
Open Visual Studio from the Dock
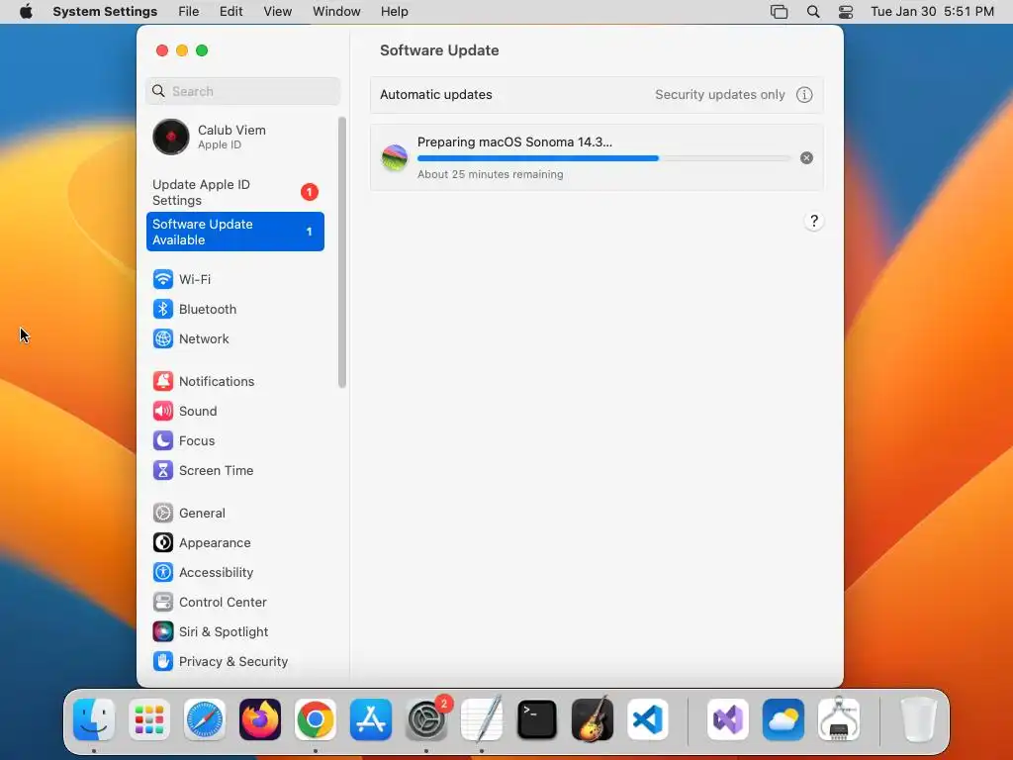(x=728, y=719)
